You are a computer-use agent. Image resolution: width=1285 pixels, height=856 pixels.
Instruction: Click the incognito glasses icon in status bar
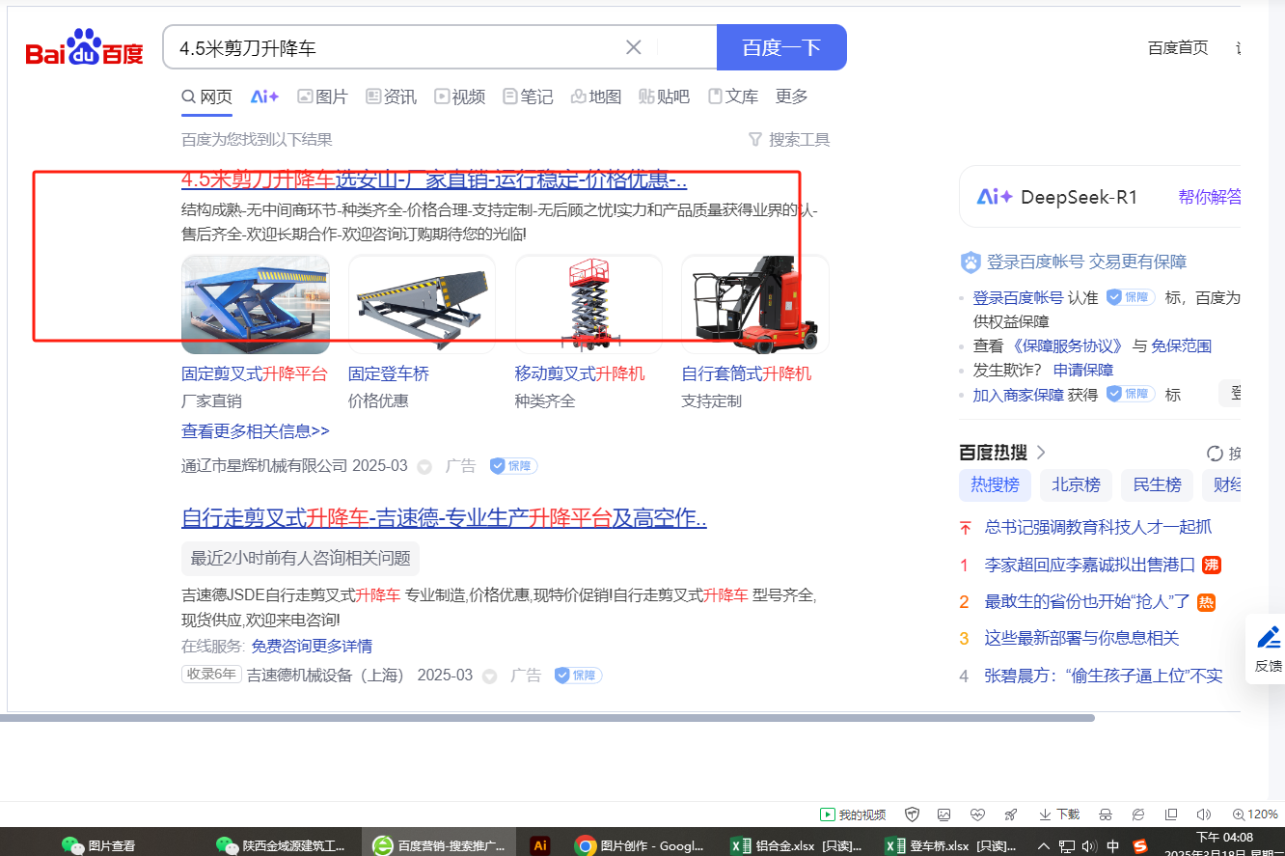(x=1106, y=815)
